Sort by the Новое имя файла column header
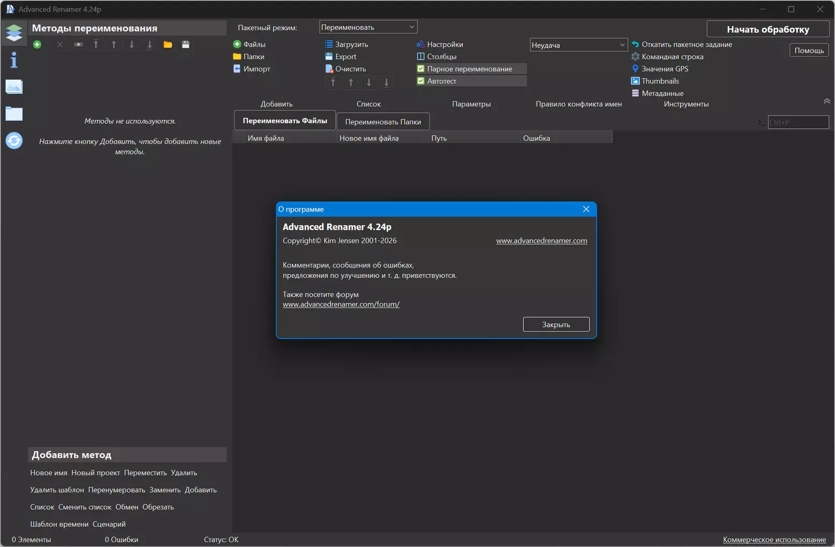The height and width of the screenshot is (547, 835). coord(383,138)
